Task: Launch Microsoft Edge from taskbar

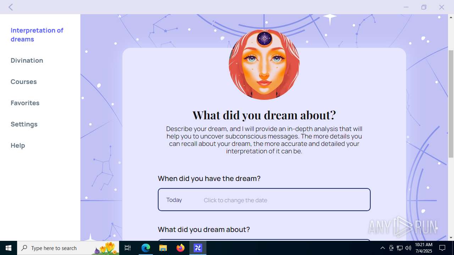Action: [x=146, y=248]
